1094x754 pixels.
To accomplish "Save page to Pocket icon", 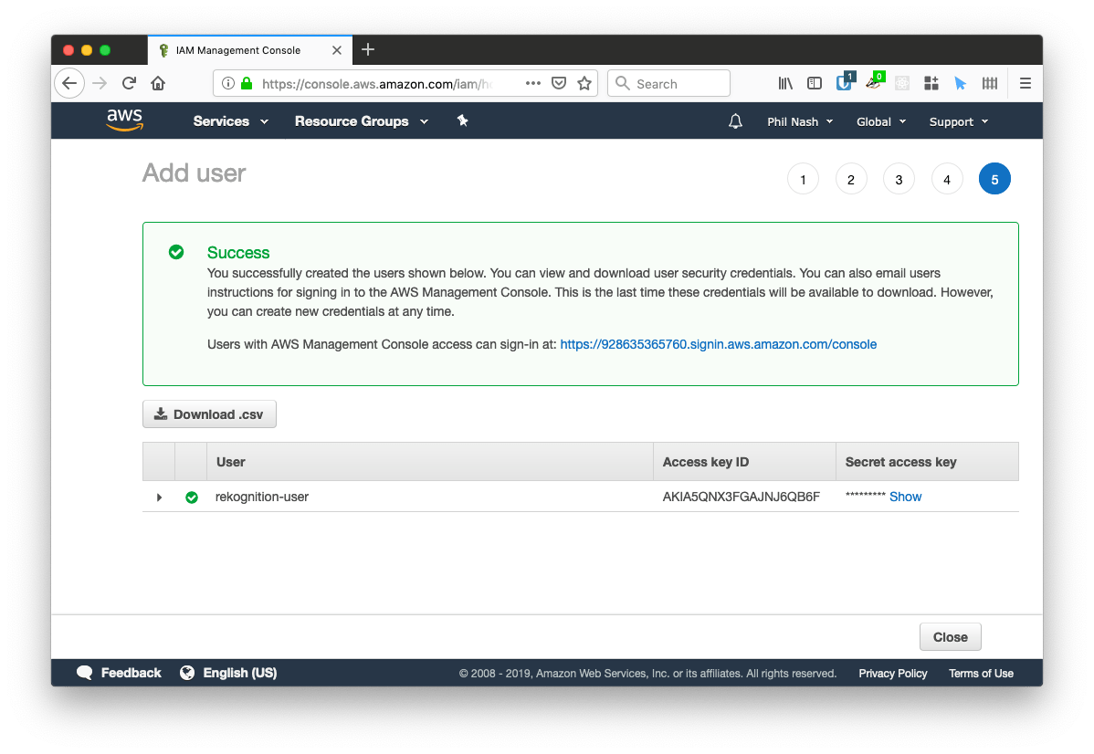I will [559, 84].
